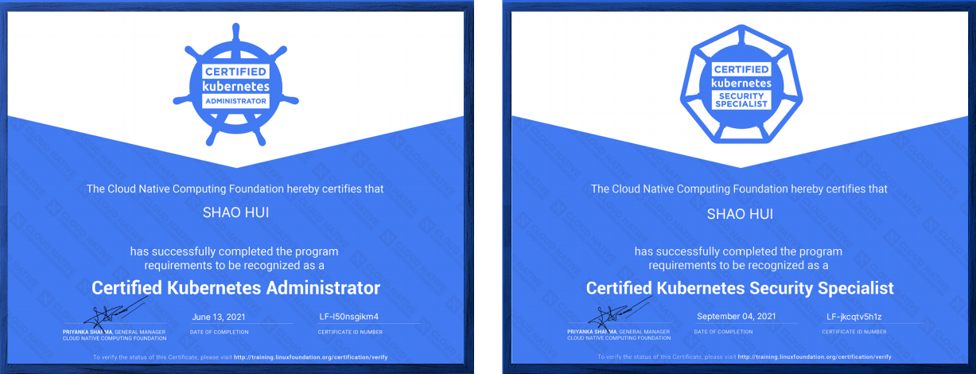Click "Date of Completion" label under June 13, 2021
The width and height of the screenshot is (976, 374).
[220, 332]
